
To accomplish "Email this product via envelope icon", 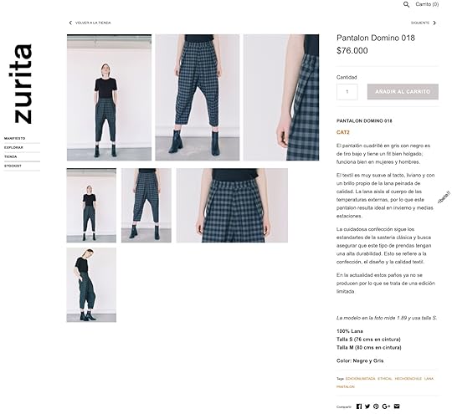I will [x=397, y=406].
